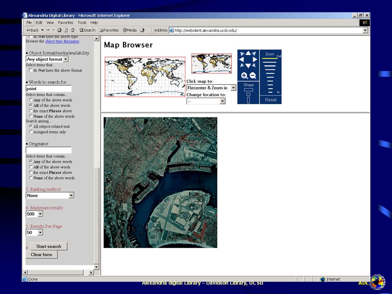This screenshot has width=392, height=294.
Task: Click the map Reset button
Action: point(270,100)
